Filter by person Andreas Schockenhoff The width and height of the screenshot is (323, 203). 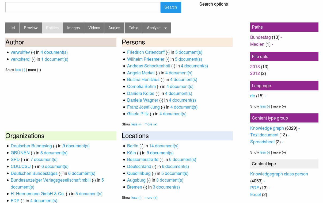tap(149, 66)
